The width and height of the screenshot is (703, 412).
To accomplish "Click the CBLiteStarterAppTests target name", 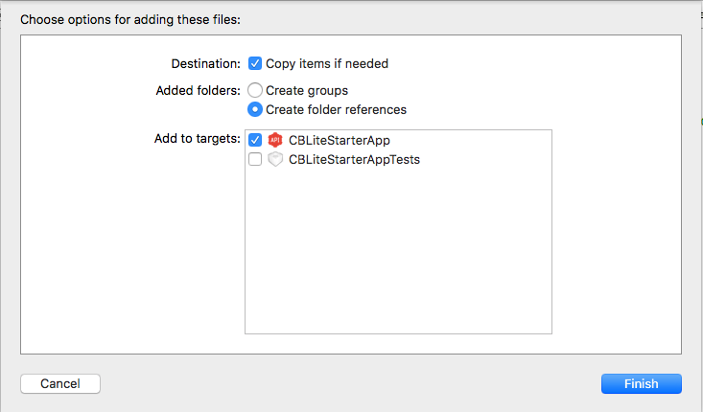I will point(354,160).
